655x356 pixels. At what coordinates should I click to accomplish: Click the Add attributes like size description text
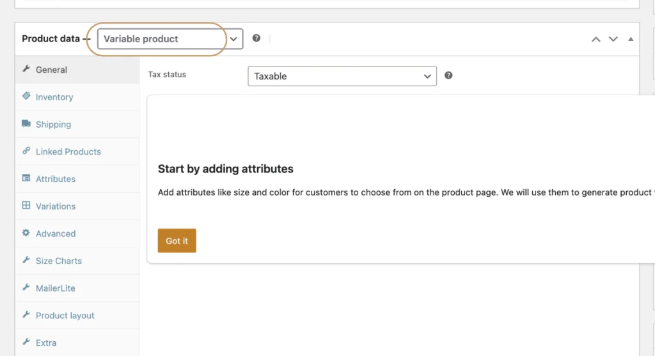[x=406, y=192]
